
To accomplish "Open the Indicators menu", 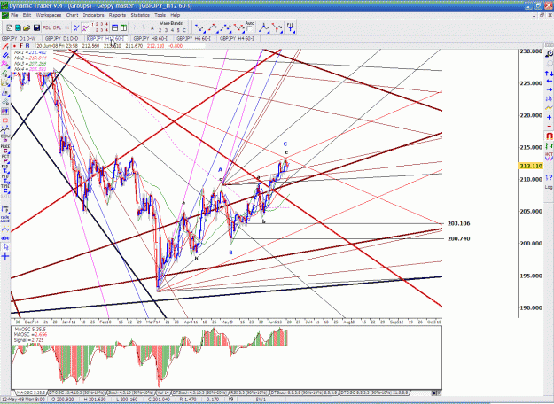I will (93, 15).
